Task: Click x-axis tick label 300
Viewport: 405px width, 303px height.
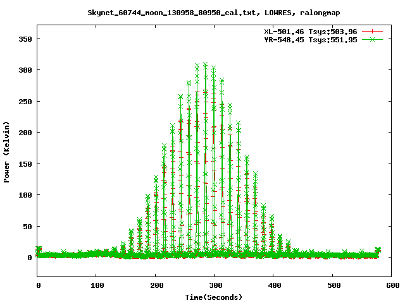Action: click(x=216, y=285)
